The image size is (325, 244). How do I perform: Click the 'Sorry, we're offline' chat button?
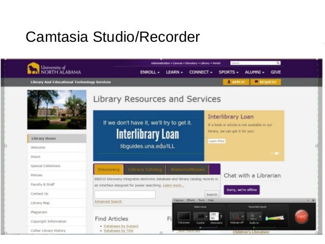pos(241,189)
